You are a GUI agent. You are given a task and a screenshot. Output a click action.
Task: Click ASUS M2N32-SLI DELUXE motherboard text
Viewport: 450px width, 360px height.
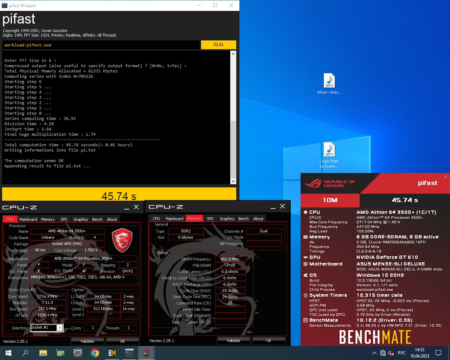pyautogui.click(x=391, y=264)
